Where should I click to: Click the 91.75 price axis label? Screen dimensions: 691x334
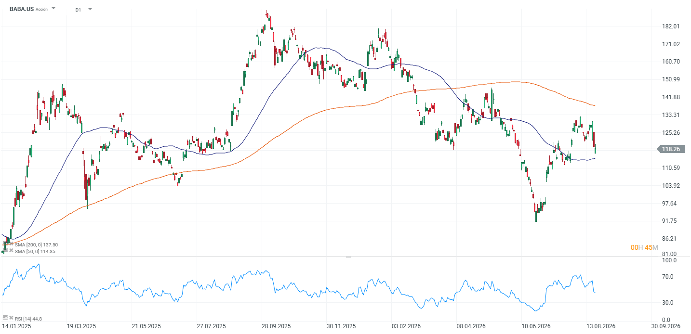(x=669, y=221)
